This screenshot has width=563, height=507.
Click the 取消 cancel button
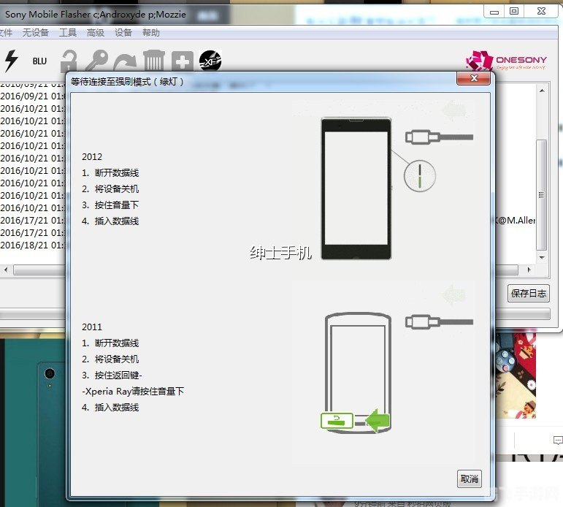click(x=469, y=479)
